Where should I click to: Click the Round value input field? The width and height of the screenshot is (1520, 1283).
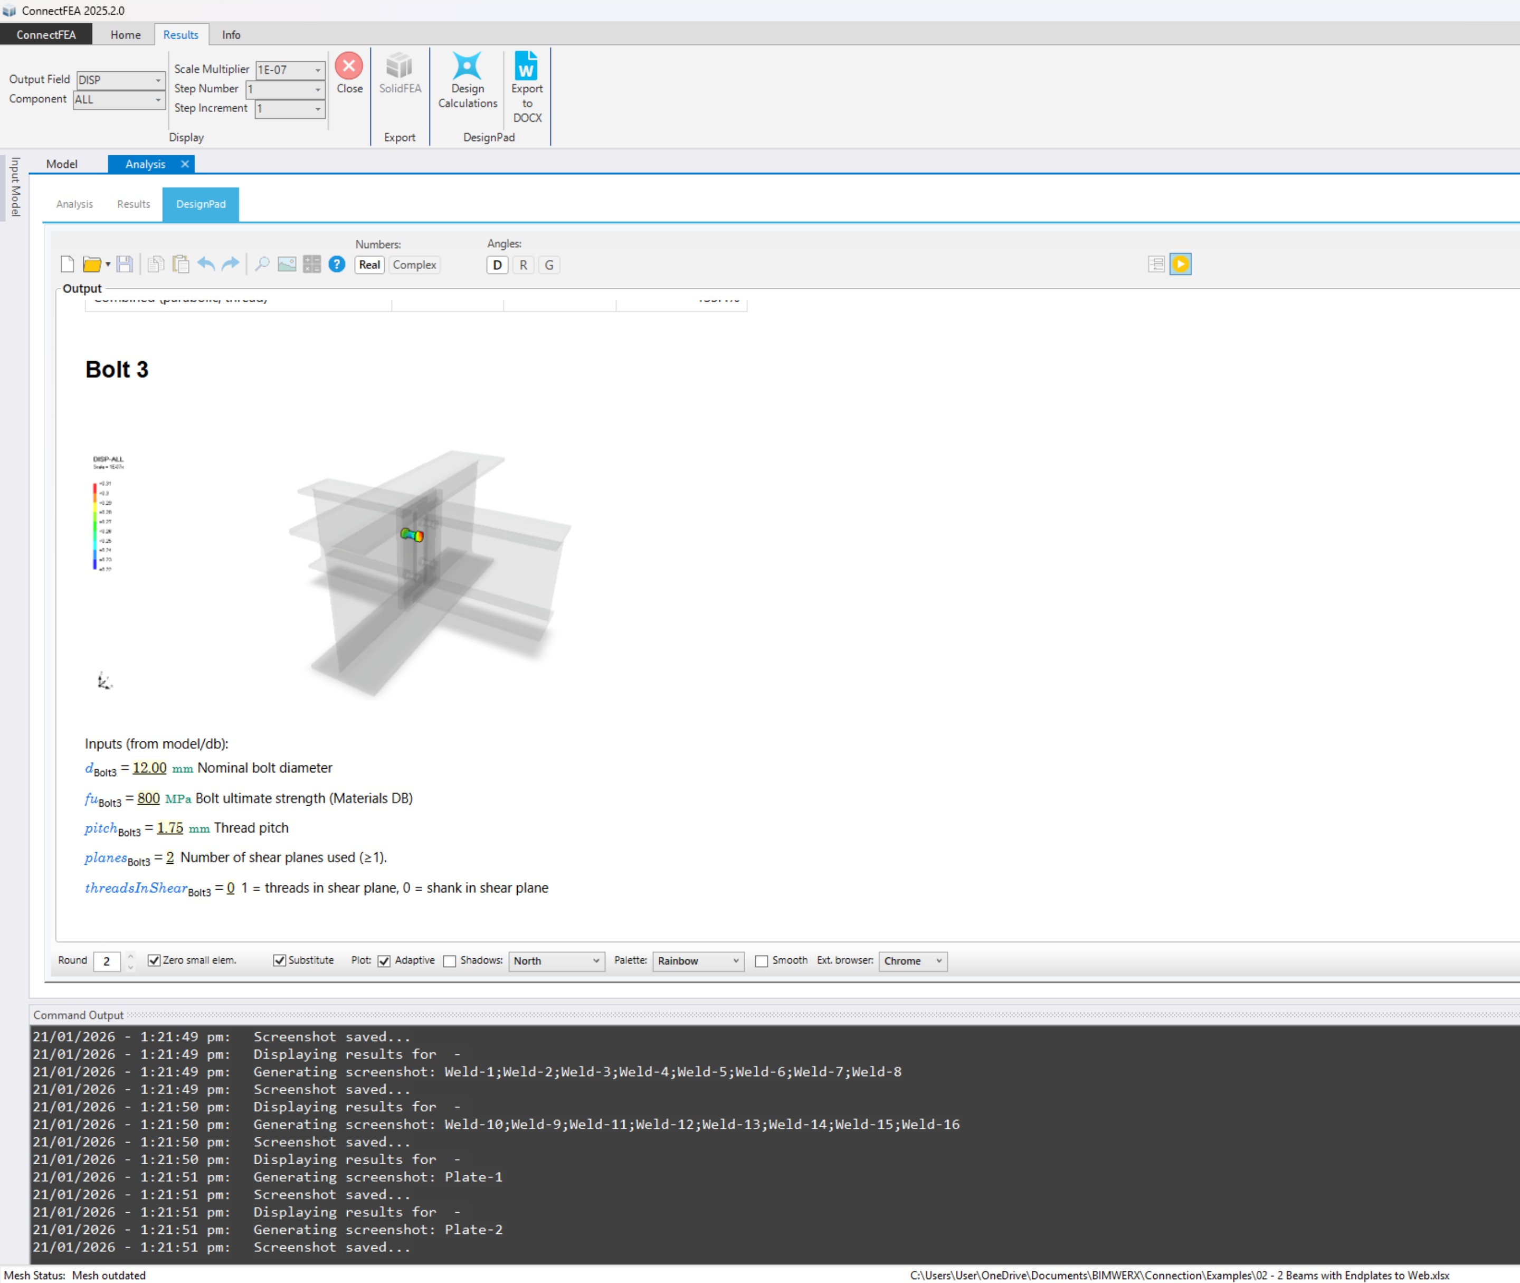(107, 961)
